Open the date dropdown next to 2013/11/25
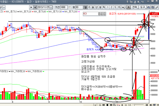The height and width of the screenshot is (106, 159). click(51, 7)
